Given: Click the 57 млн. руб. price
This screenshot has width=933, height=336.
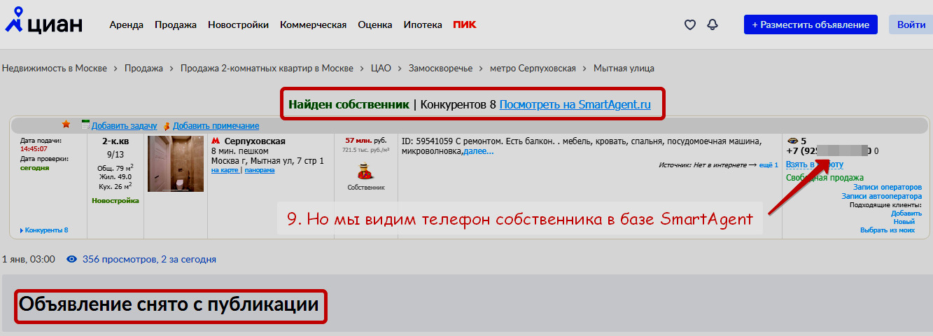Looking at the screenshot, I should (366, 141).
